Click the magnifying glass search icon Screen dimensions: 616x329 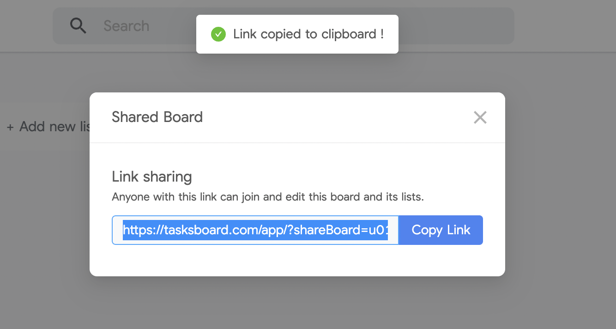pos(78,26)
